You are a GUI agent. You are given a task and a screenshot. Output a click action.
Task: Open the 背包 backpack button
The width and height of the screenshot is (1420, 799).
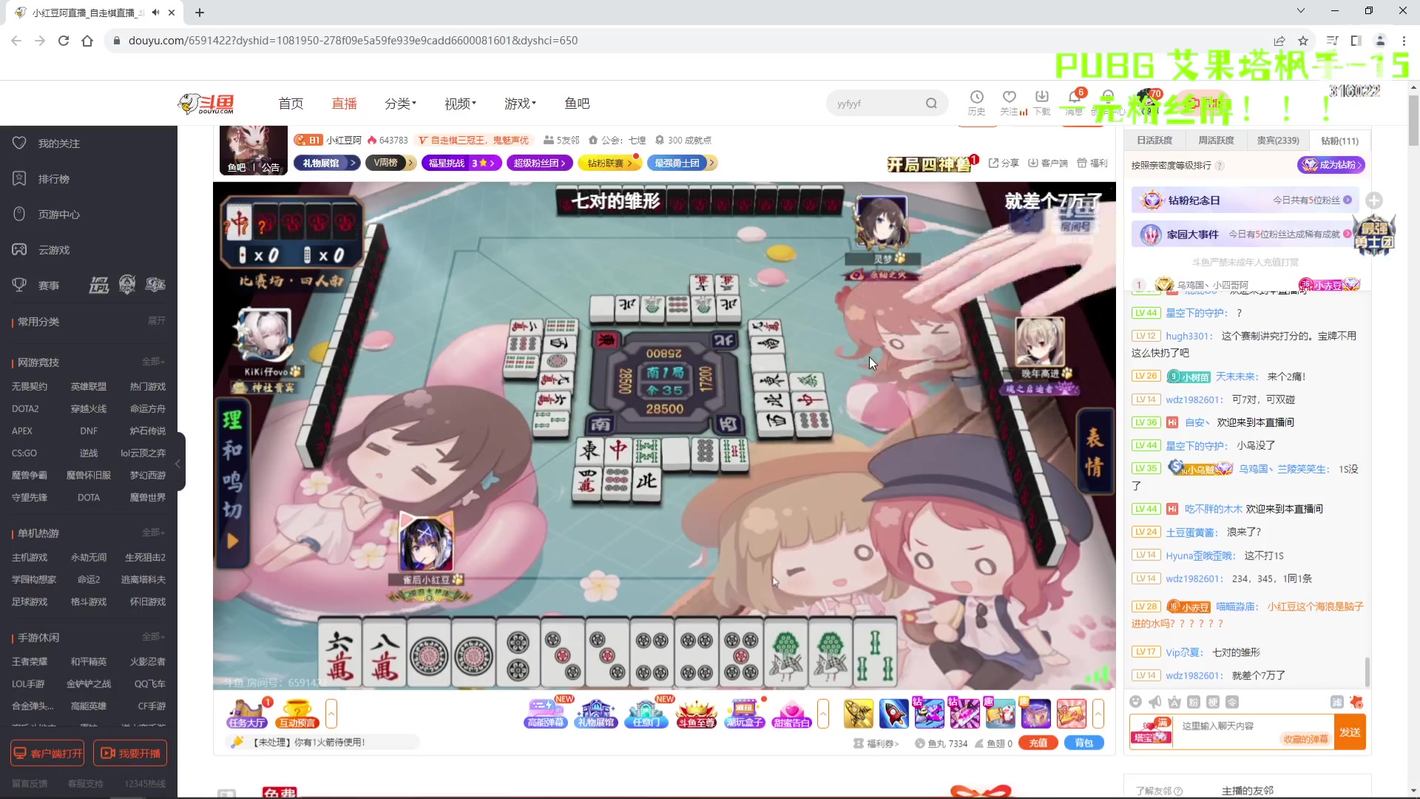(x=1084, y=743)
